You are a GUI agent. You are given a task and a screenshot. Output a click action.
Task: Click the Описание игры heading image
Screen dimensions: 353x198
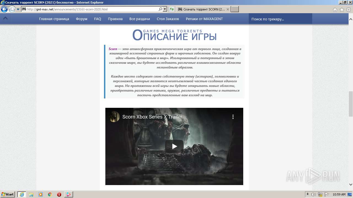(x=174, y=35)
